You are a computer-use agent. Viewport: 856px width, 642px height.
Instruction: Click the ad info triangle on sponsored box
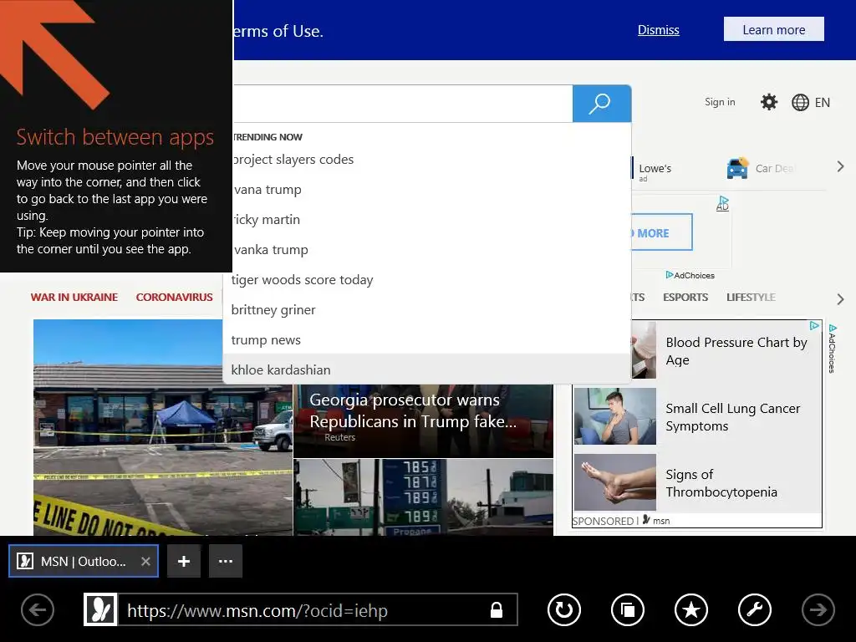pos(814,325)
